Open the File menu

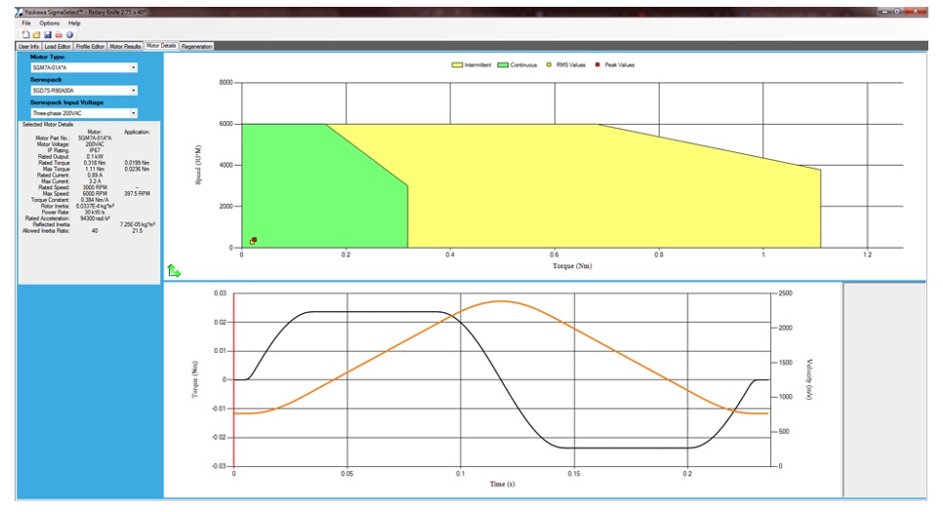click(x=26, y=23)
